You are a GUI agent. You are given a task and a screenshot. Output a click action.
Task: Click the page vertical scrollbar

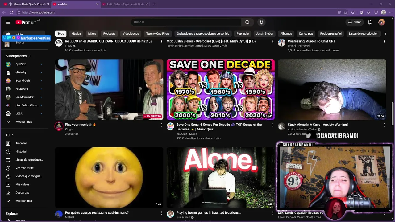[393, 113]
